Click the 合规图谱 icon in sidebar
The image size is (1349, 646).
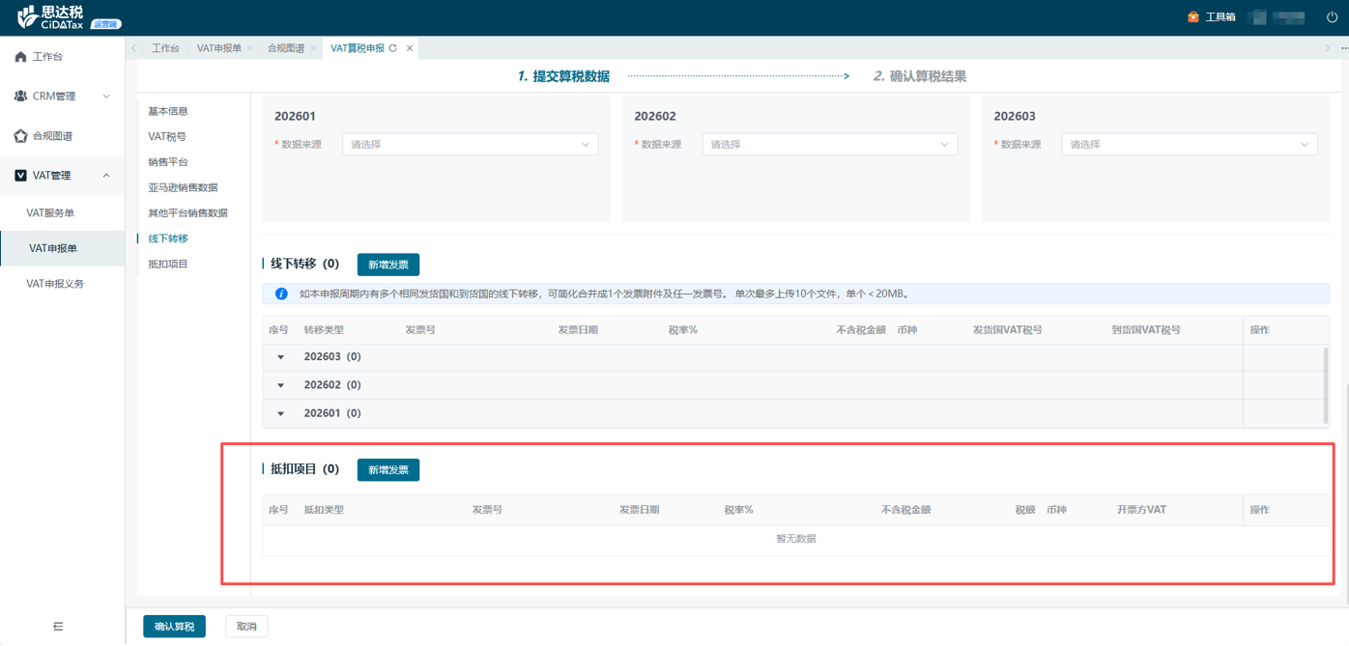(20, 136)
